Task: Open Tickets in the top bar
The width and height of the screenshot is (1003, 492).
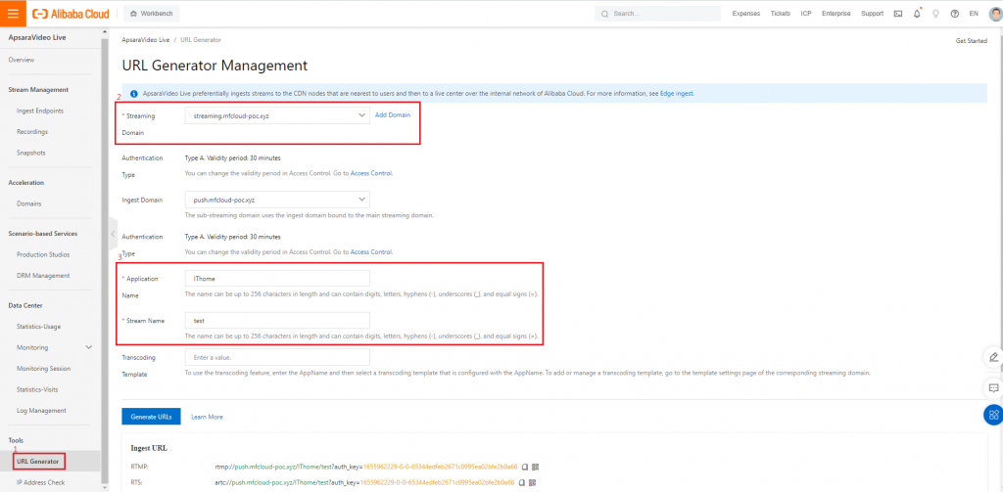Action: click(x=781, y=14)
